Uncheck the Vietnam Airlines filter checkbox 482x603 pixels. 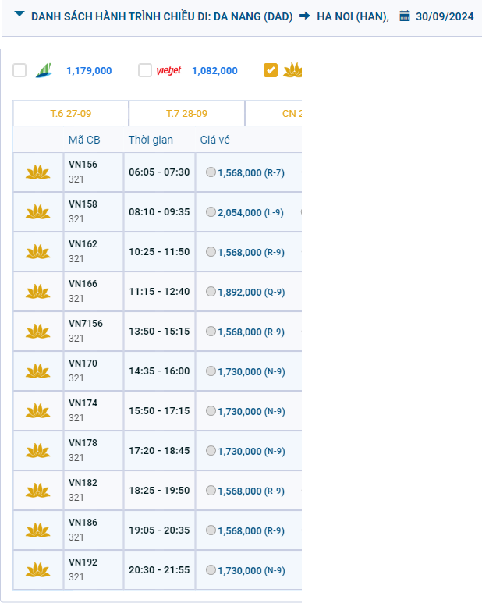(271, 70)
